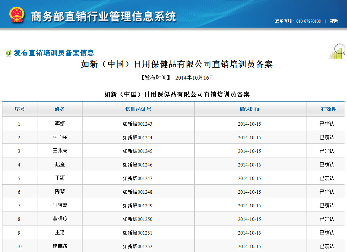Click the chart magnifier statistics icon

pyautogui.click(x=337, y=52)
